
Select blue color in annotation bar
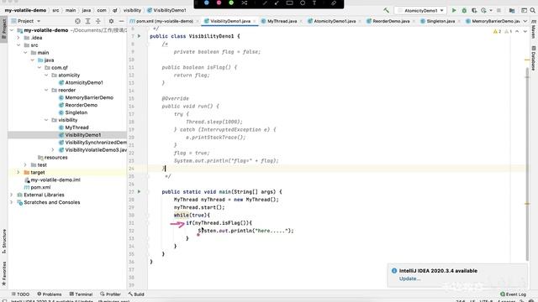(207, 3)
